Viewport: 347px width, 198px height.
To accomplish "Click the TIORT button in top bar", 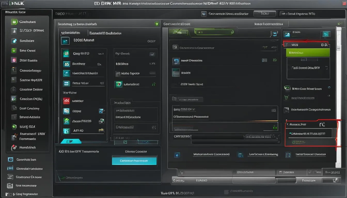I will [265, 14].
